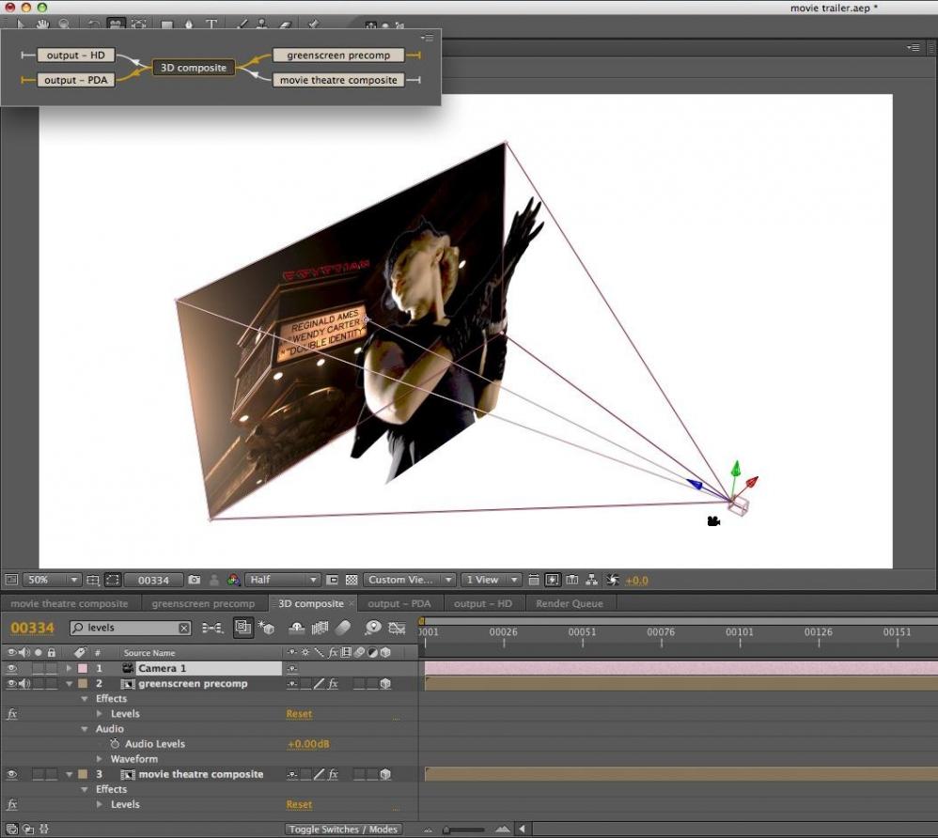Collapse the Audio group

click(x=85, y=728)
